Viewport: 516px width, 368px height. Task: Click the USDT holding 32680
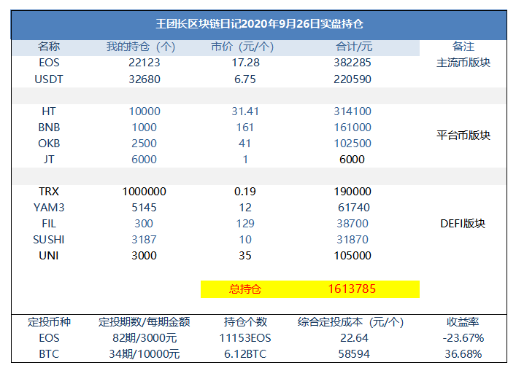(x=144, y=79)
